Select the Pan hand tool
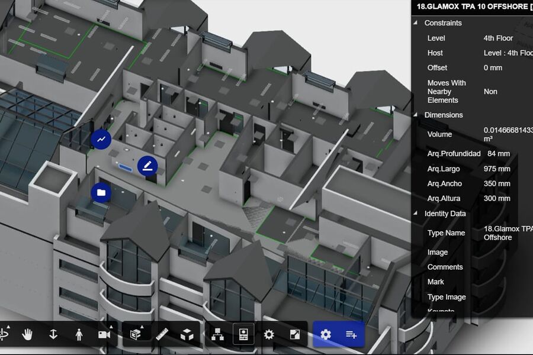Screen dimensions: 533x355 (27, 334)
